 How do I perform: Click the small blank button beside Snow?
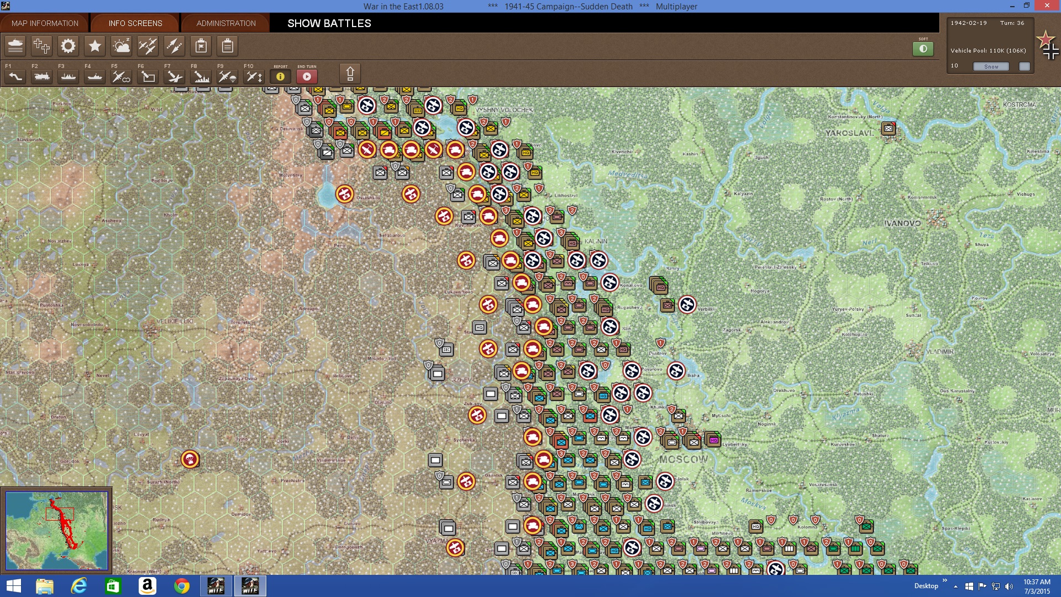[1025, 66]
